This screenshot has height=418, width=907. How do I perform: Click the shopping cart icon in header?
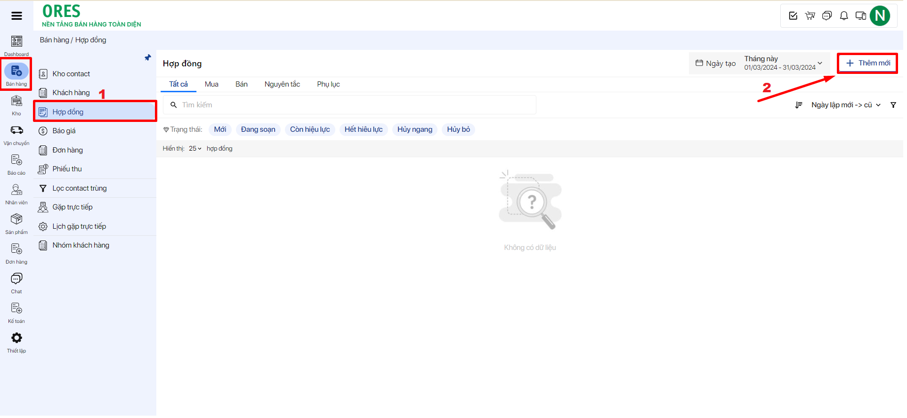[x=810, y=16]
